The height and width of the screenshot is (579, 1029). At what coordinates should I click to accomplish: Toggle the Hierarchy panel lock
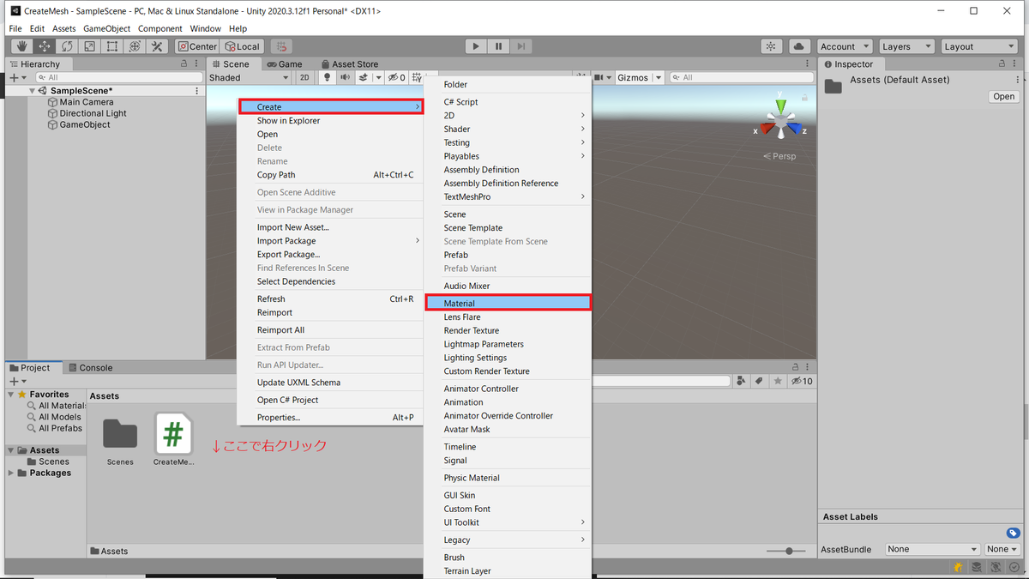coord(184,63)
